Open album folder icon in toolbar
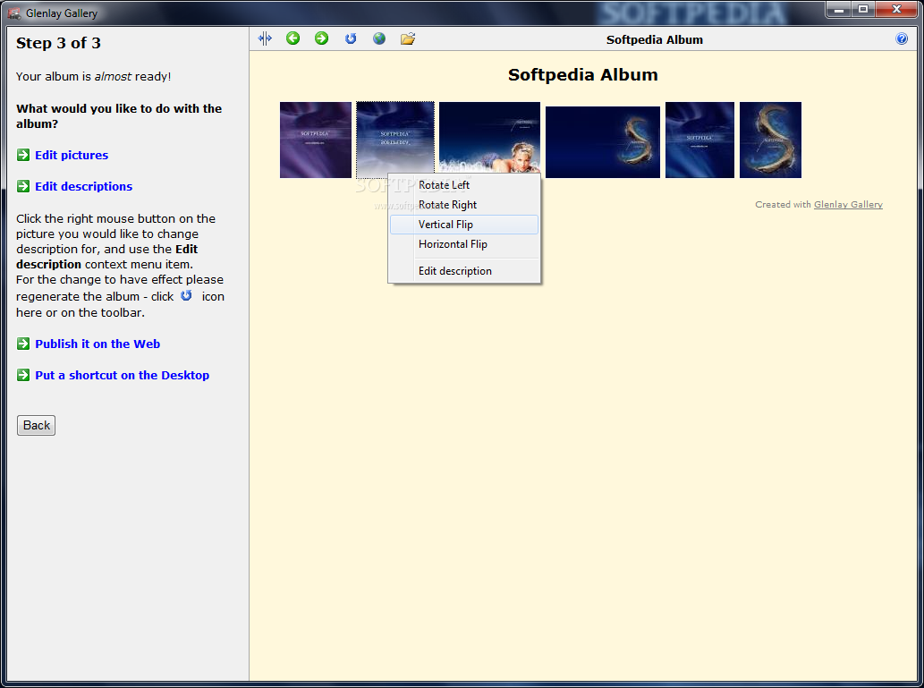Image resolution: width=924 pixels, height=688 pixels. tap(408, 38)
